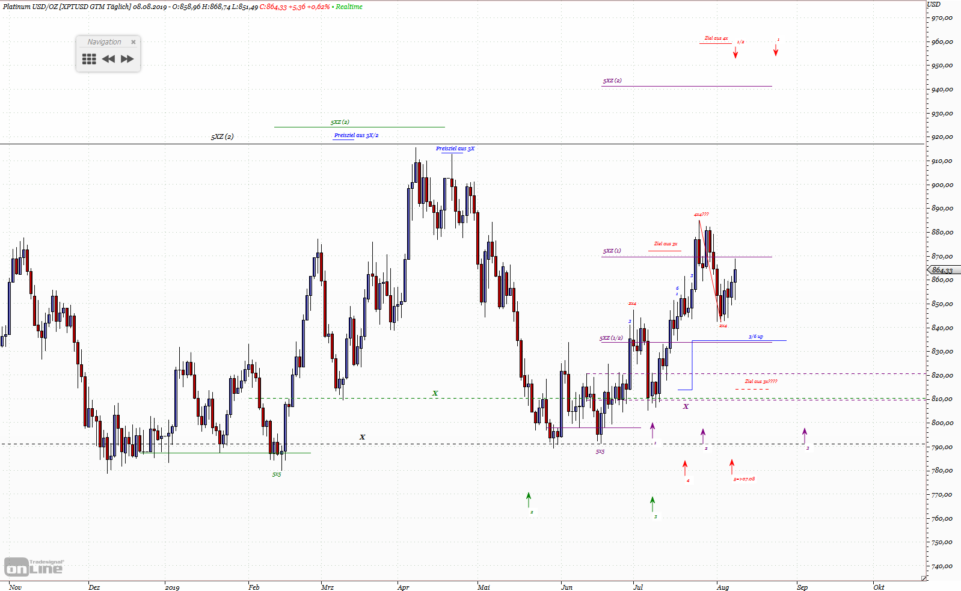The height and width of the screenshot is (591, 961).
Task: Open the grid overview in Navigation panel
Action: pyautogui.click(x=89, y=59)
